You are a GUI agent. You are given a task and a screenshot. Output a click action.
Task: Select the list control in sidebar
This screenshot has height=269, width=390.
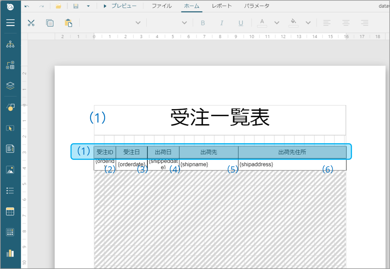click(x=10, y=191)
